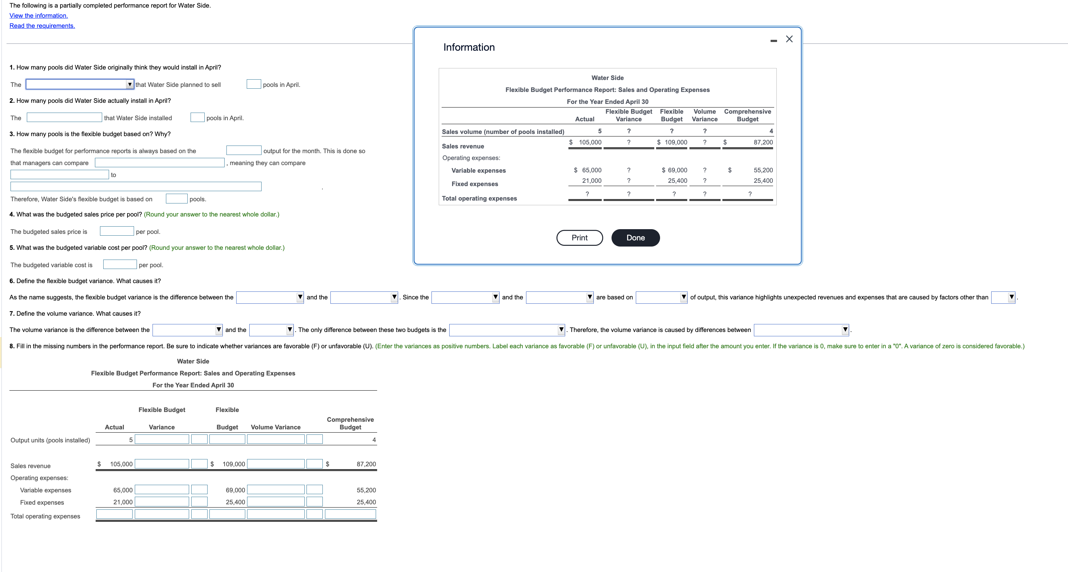Click the budgeted sales price per pool field
1068x572 pixels.
[x=117, y=231]
